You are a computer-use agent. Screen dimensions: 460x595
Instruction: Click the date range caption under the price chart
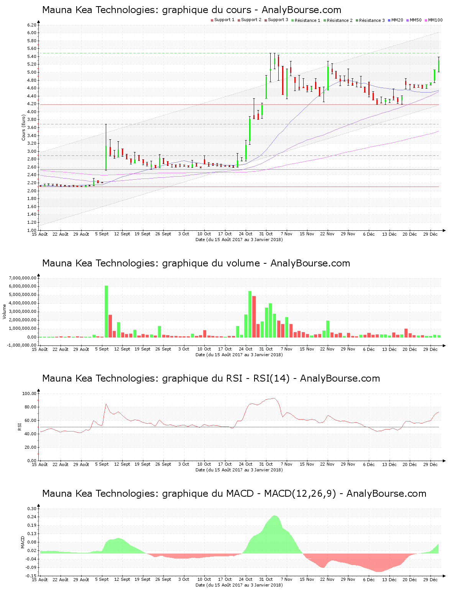(x=239, y=240)
